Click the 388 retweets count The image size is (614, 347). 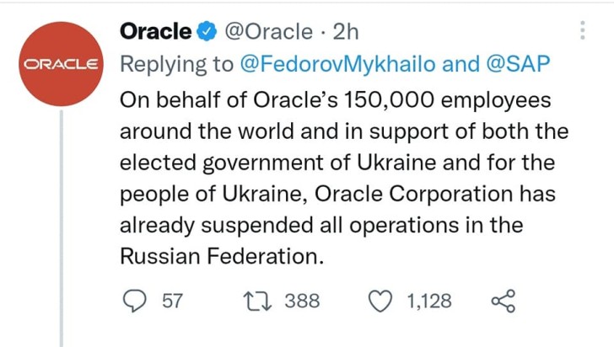point(302,301)
